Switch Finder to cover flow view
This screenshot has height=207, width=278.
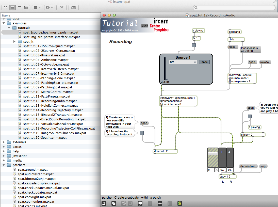pyautogui.click(x=26, y=8)
